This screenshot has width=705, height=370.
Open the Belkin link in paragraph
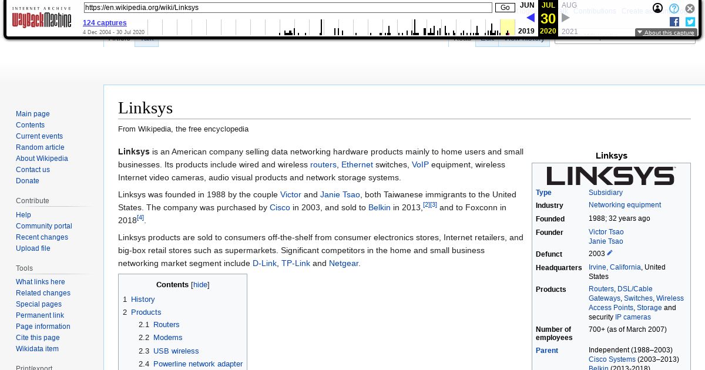[x=380, y=207]
